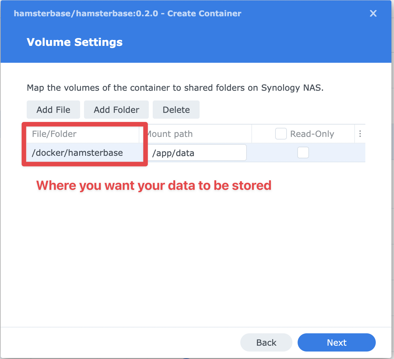Toggle the Read-Only header checkbox

click(281, 134)
